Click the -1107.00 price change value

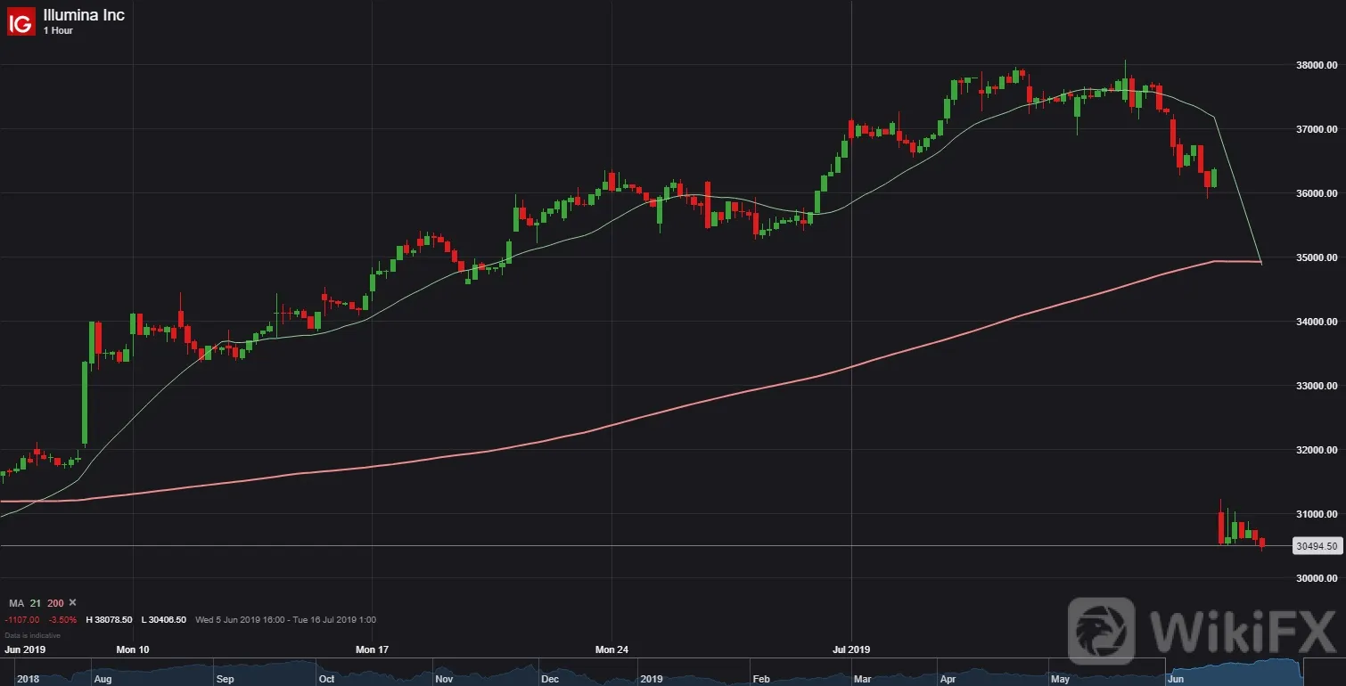(x=21, y=619)
